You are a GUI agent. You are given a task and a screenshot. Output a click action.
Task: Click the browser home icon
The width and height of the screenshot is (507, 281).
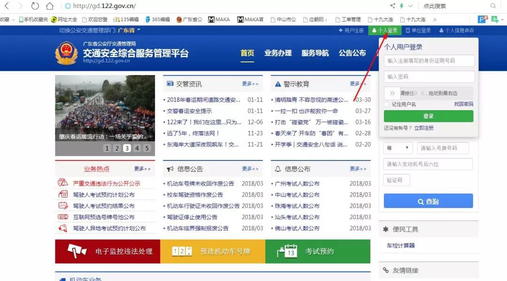(x=49, y=6)
